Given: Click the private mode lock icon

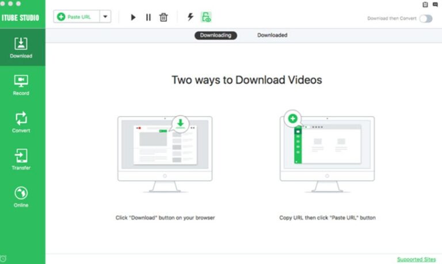Looking at the screenshot, I should click(x=206, y=17).
